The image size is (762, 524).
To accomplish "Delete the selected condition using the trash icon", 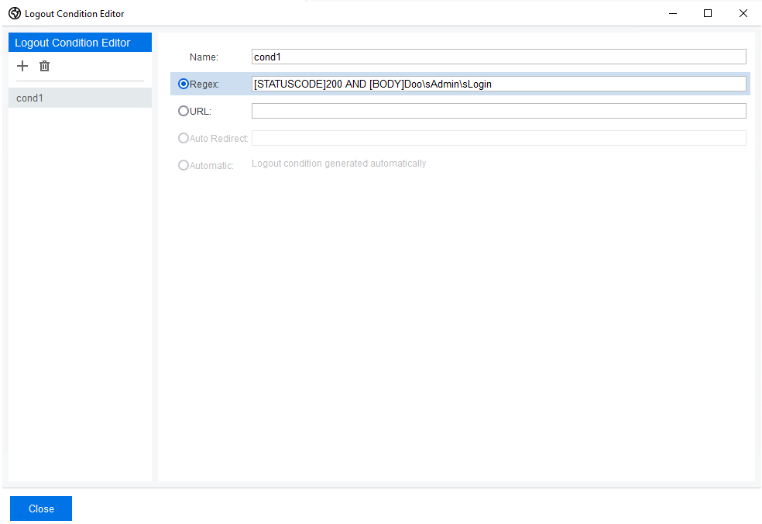I will click(x=44, y=66).
